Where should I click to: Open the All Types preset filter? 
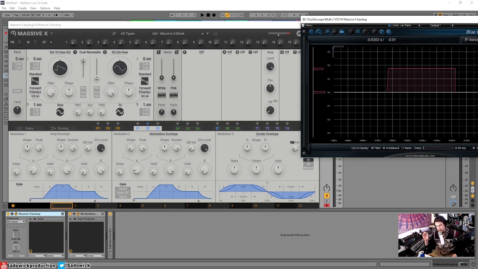pos(127,34)
